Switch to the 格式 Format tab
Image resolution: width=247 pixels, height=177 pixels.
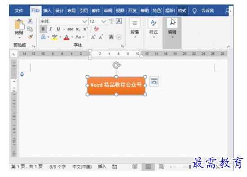coord(182,11)
